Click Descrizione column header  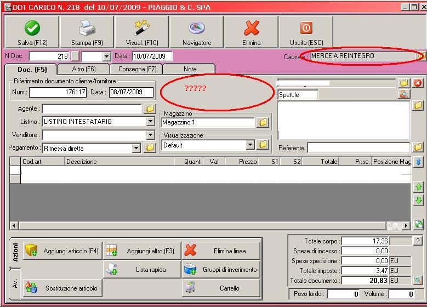click(x=119, y=162)
